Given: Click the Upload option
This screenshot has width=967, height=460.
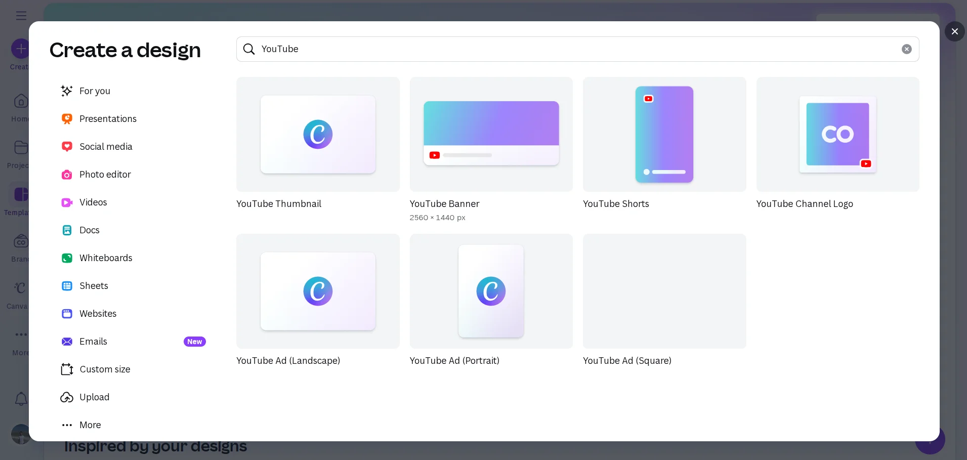Looking at the screenshot, I should (94, 397).
